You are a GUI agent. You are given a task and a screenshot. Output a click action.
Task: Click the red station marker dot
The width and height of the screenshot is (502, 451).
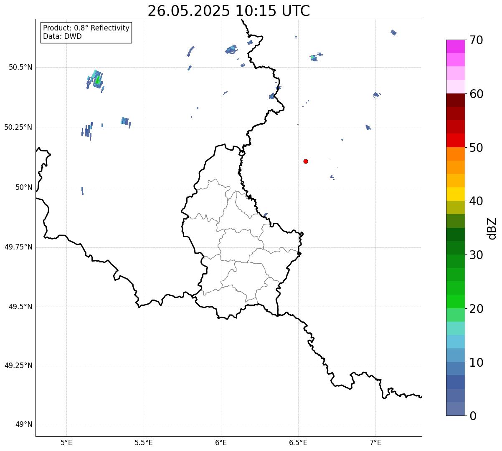[306, 161]
